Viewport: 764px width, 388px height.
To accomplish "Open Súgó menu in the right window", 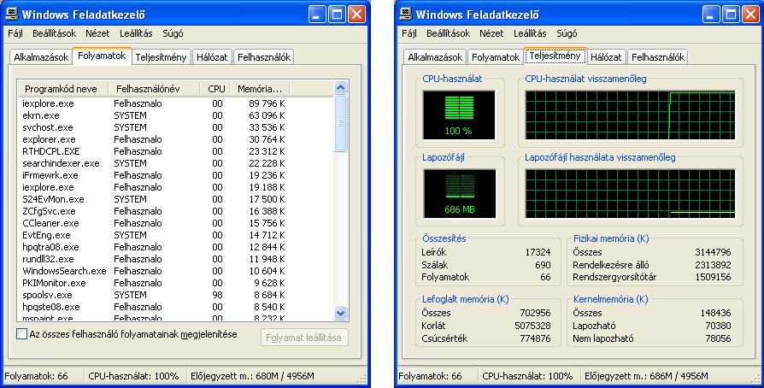I will pos(567,33).
